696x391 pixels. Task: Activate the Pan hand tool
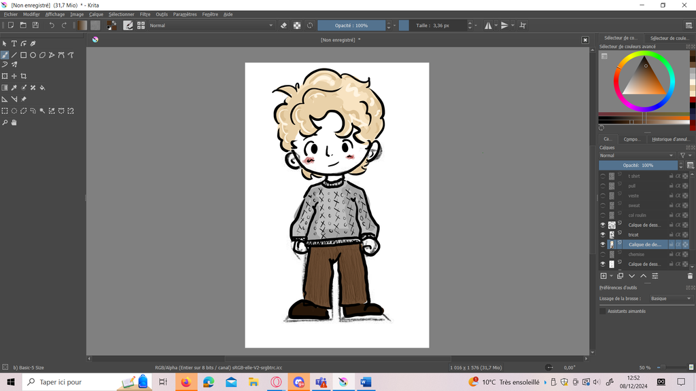(14, 123)
